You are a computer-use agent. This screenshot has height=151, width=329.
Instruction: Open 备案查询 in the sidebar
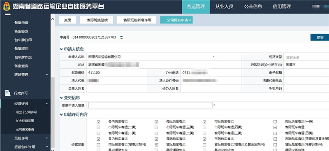pyautogui.click(x=21, y=66)
